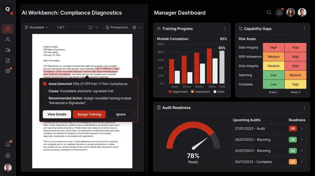Screen dimensions: 315x176
Task: Click the '1 of 1' page indicator
Action: pos(60,27)
